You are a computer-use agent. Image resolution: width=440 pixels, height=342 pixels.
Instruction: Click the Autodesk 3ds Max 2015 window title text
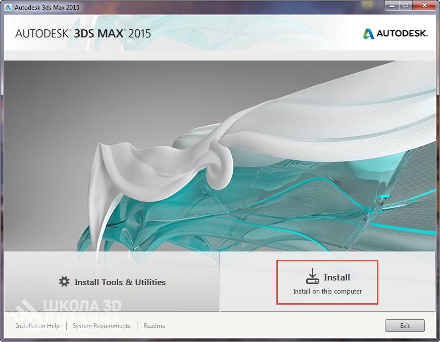tap(47, 7)
